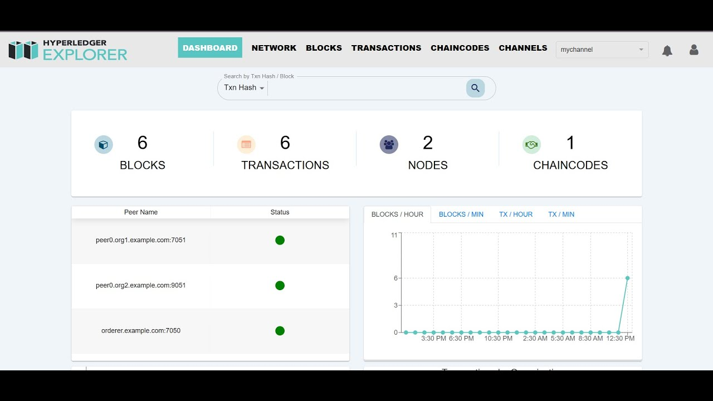Select orderer.example.com:7050 in the peer list
Screen dimensions: 713x401
pos(141,330)
